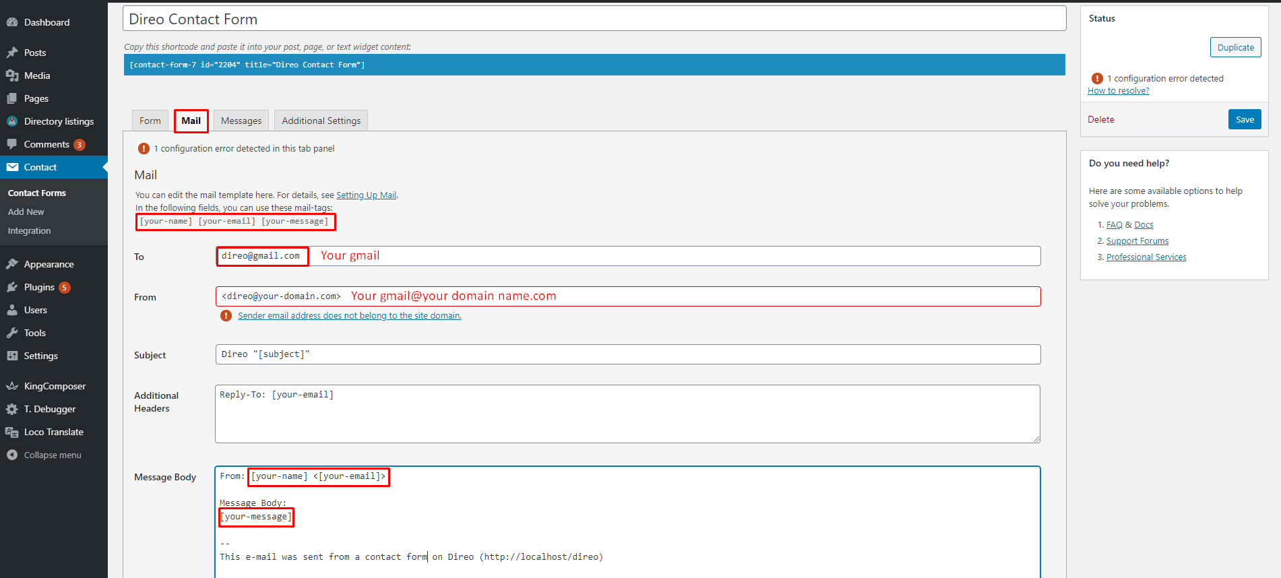Click Add New under Contact
The image size is (1281, 578).
[x=26, y=212]
